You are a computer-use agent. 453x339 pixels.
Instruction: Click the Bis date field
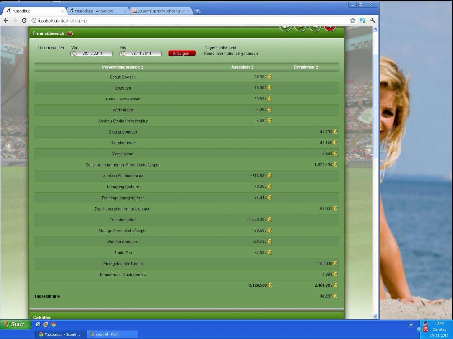tap(141, 54)
